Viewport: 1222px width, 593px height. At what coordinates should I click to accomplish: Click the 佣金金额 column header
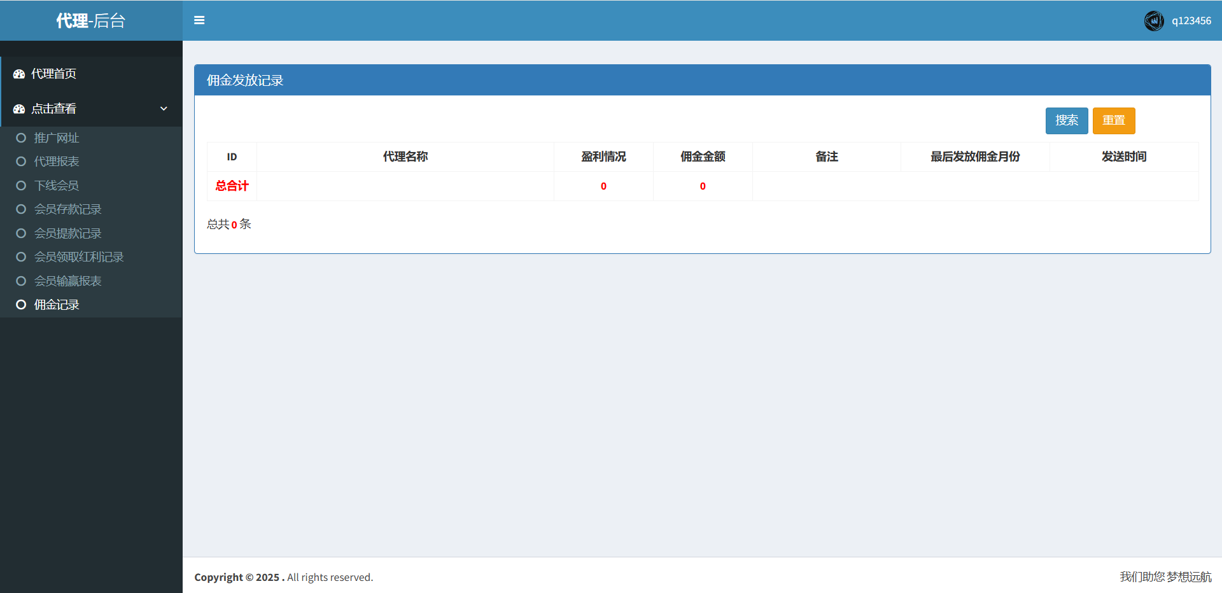(703, 157)
